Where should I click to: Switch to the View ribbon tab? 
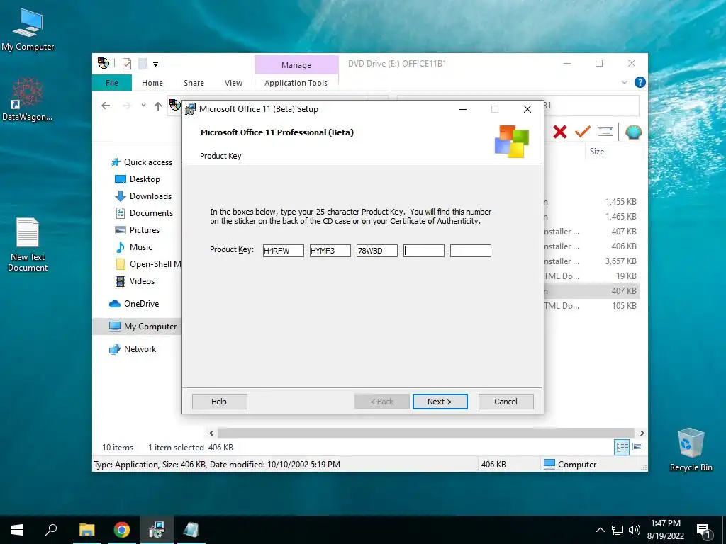click(x=233, y=83)
